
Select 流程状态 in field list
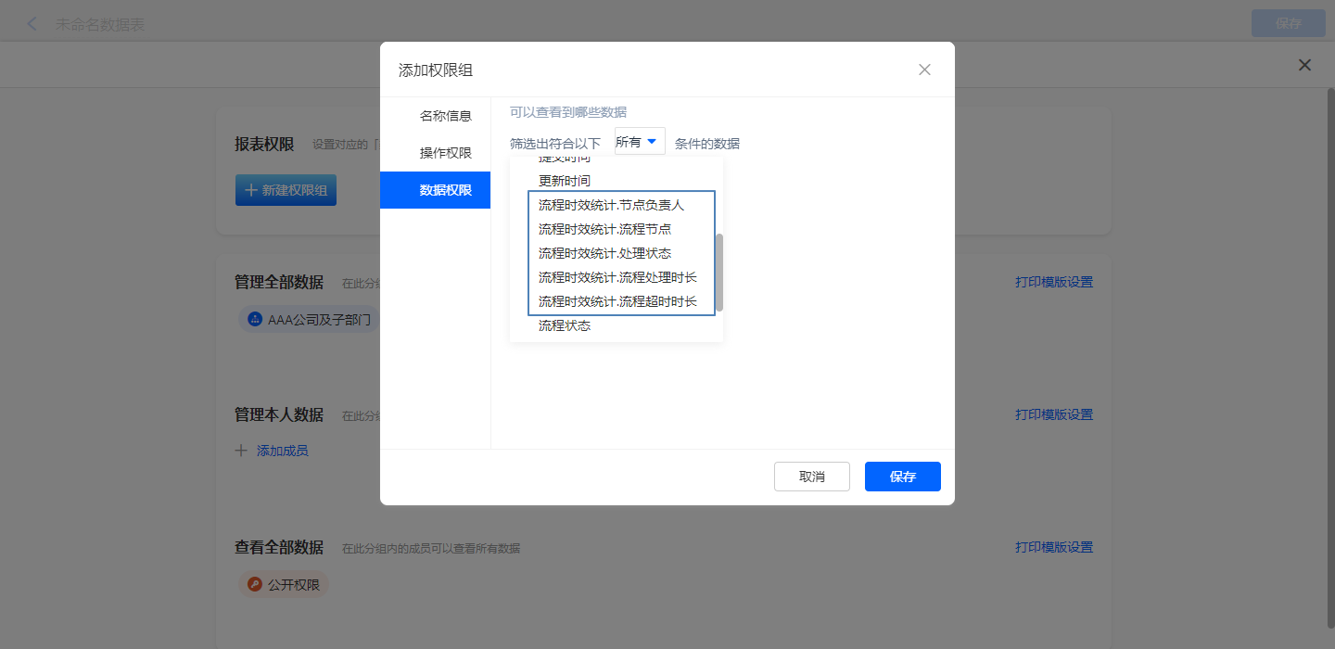pos(565,325)
